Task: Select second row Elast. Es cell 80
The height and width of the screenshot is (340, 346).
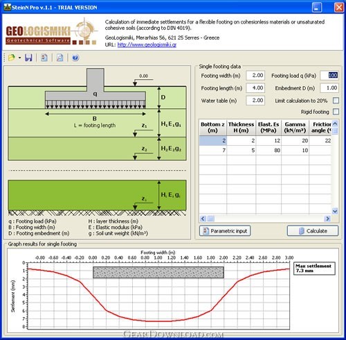Action: click(x=268, y=151)
